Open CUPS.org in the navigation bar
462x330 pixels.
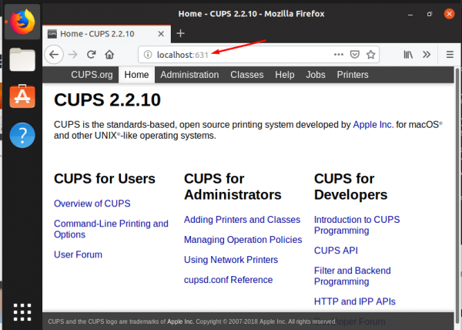[92, 75]
